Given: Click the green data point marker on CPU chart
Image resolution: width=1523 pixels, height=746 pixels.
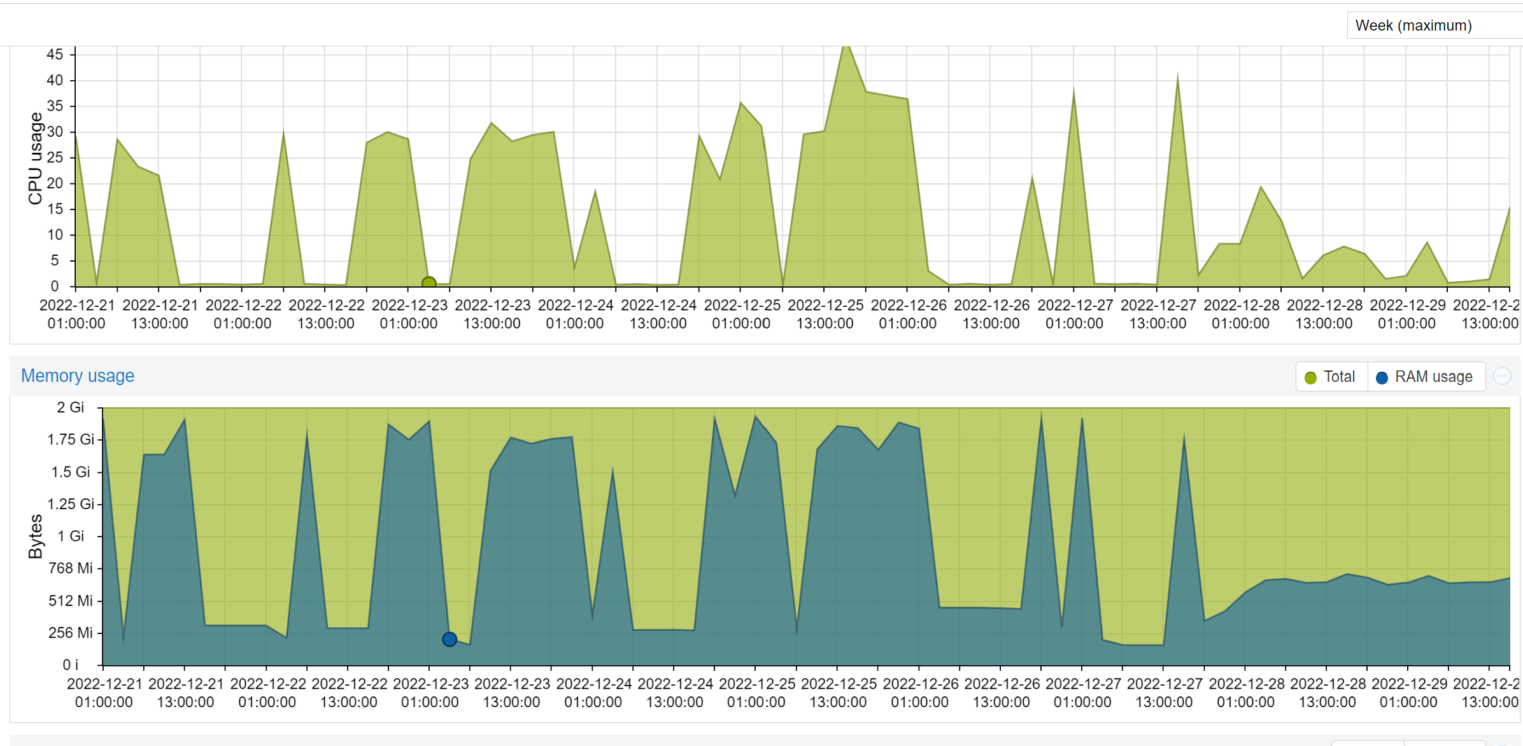Looking at the screenshot, I should [429, 283].
